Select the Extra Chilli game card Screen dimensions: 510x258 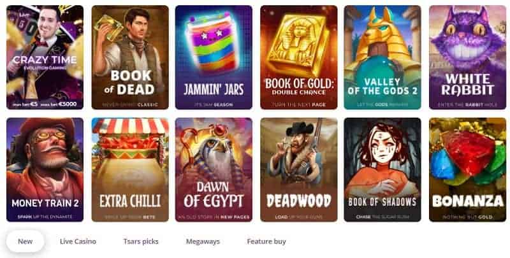(x=130, y=169)
